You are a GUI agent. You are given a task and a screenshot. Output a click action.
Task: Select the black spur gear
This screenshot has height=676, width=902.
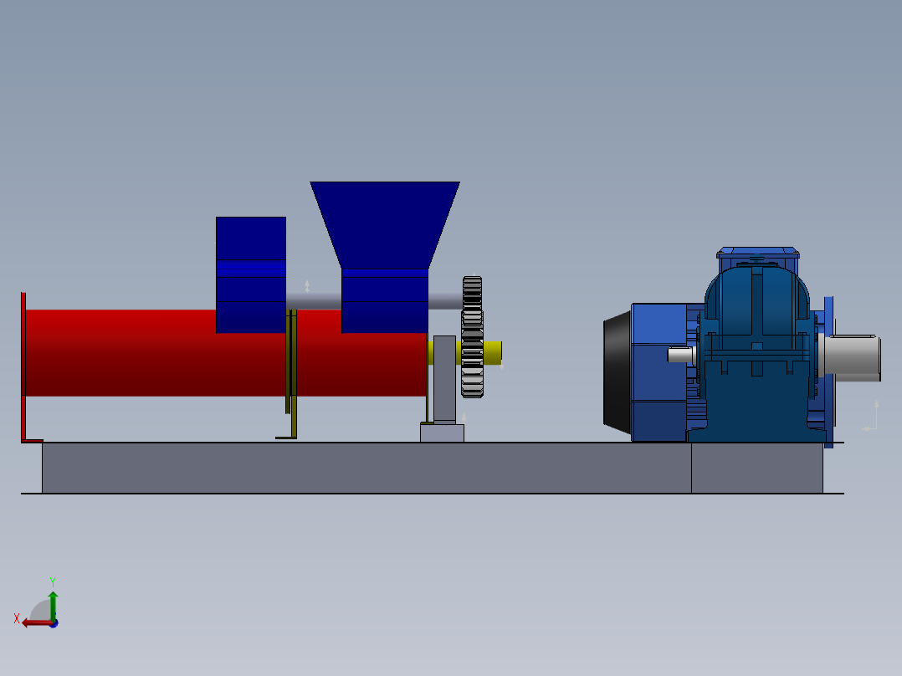(x=472, y=336)
